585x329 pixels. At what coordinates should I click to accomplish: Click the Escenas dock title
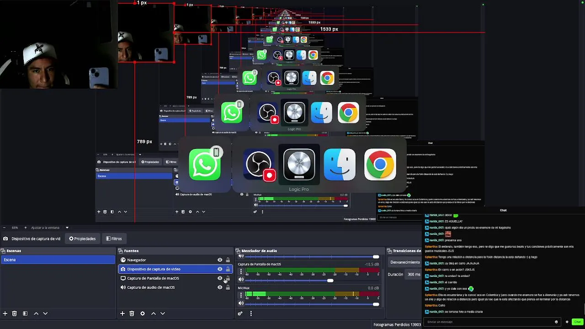click(14, 251)
